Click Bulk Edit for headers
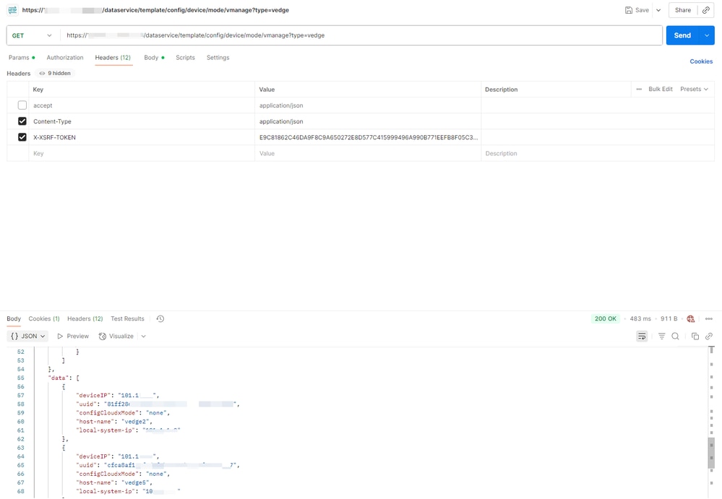 [x=661, y=90]
